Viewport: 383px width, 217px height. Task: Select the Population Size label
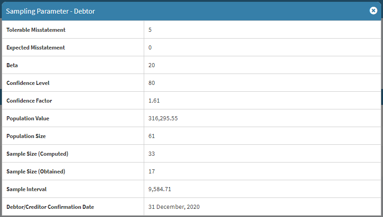(26, 136)
